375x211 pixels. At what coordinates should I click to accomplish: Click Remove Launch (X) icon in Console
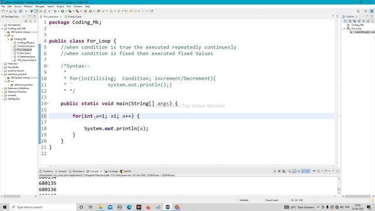pyautogui.click(x=279, y=171)
